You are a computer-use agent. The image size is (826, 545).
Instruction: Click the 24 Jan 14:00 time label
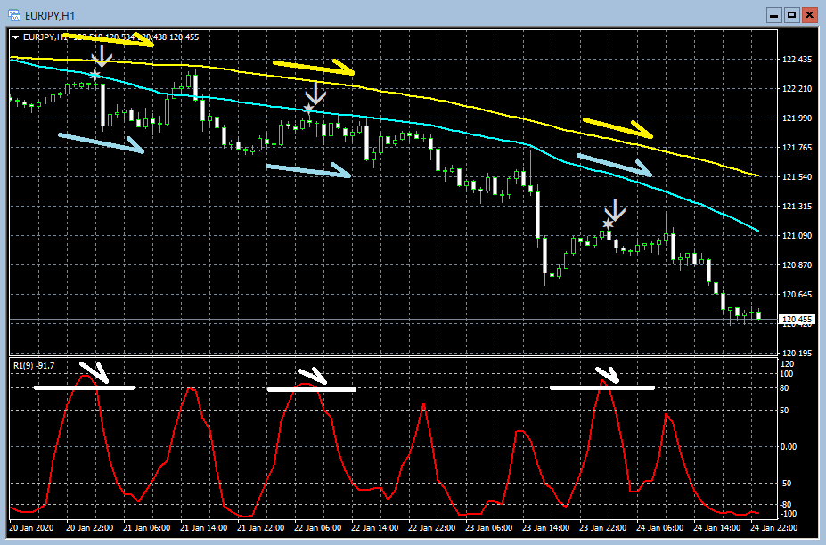click(x=717, y=527)
